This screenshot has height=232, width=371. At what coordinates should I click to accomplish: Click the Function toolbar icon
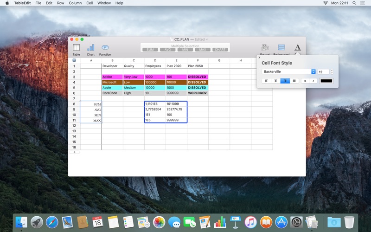point(105,47)
